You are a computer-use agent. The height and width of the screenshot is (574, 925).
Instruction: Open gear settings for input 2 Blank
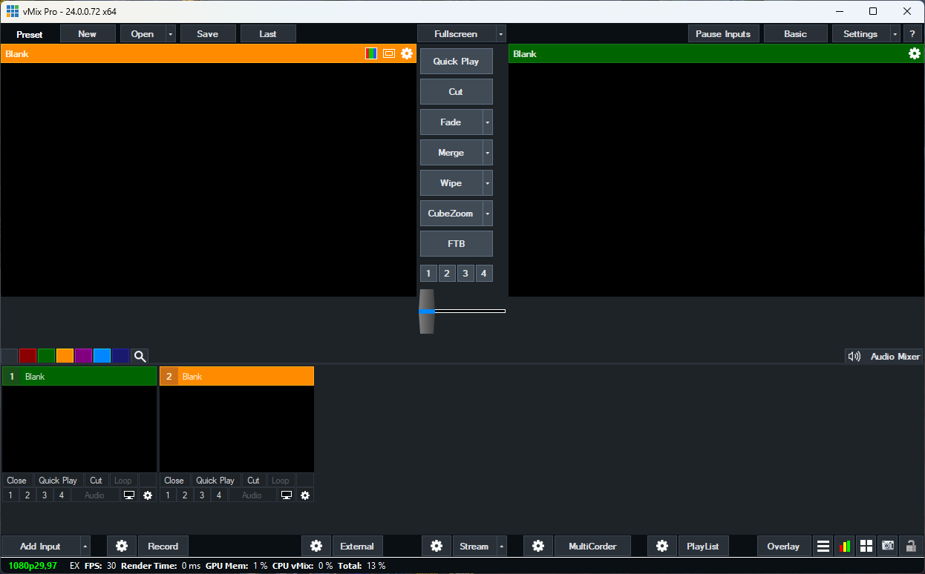tap(304, 495)
